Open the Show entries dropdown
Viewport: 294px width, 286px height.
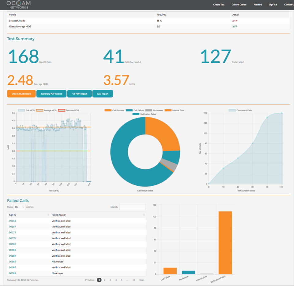(x=19, y=207)
